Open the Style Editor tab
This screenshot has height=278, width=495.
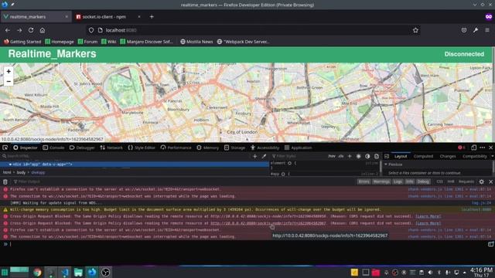142,147
